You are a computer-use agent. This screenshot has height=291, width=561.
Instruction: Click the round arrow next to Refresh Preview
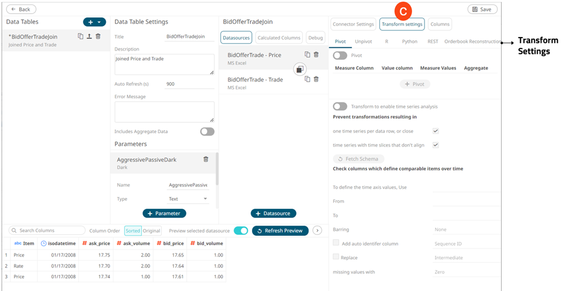point(317,231)
